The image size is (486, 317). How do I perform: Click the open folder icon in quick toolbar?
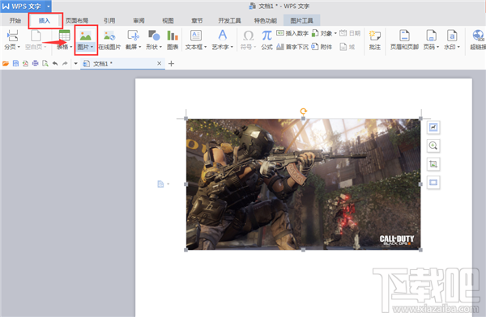pos(6,63)
